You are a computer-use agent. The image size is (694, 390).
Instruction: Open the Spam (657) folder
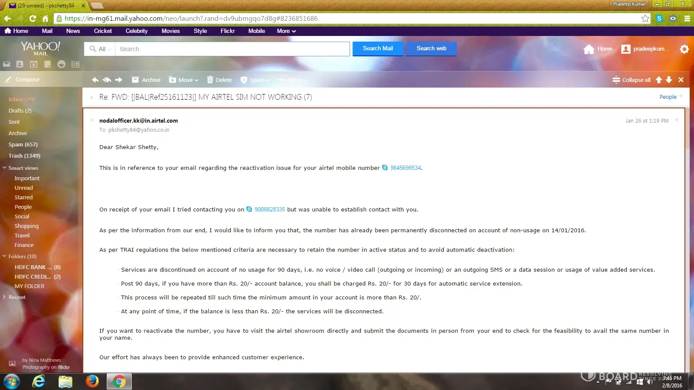tap(23, 144)
